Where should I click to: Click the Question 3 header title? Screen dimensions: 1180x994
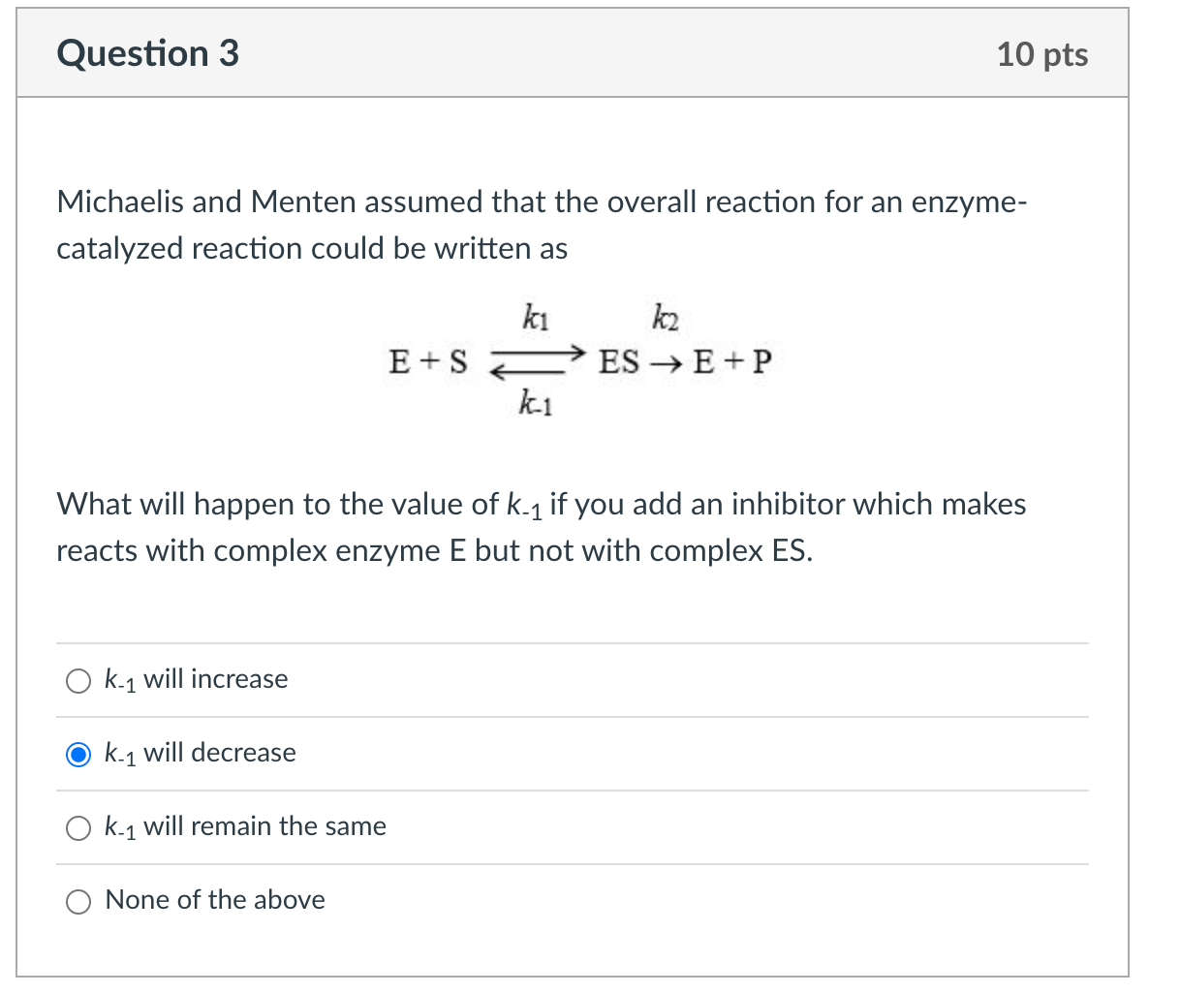click(x=147, y=53)
